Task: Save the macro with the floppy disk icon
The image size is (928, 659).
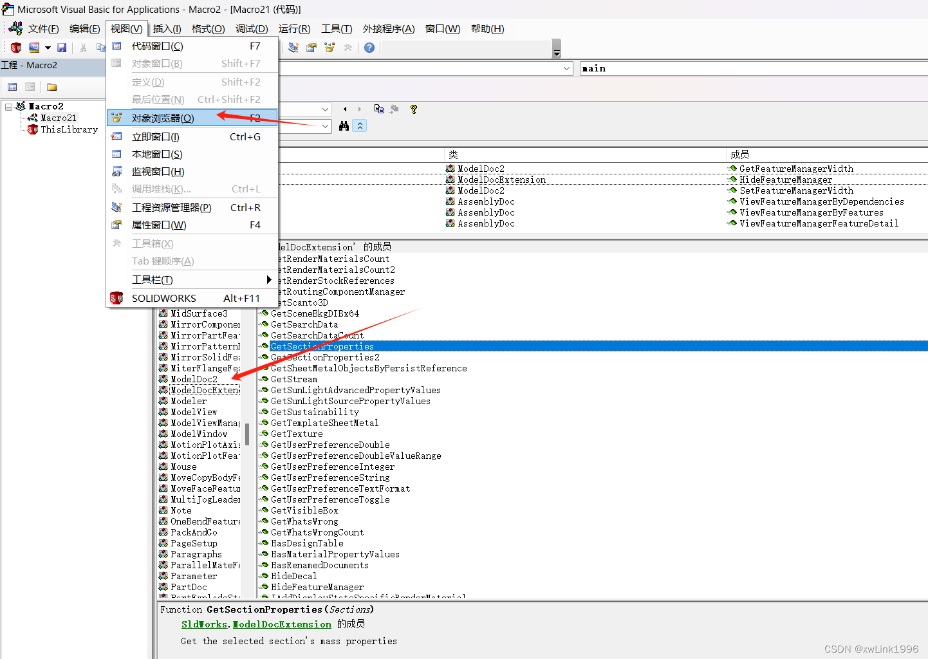Action: [x=62, y=48]
